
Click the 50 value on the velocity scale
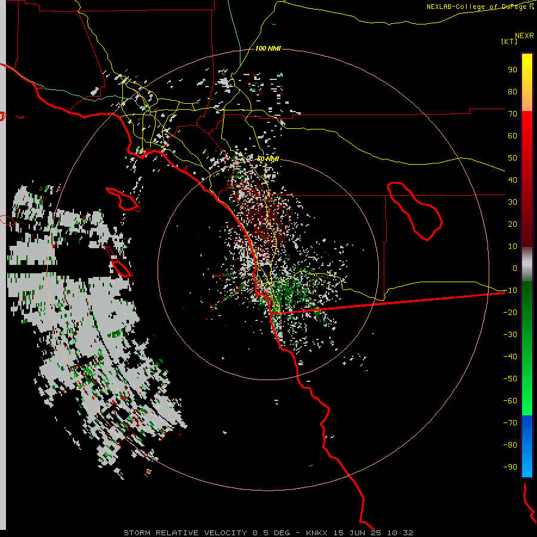point(513,158)
